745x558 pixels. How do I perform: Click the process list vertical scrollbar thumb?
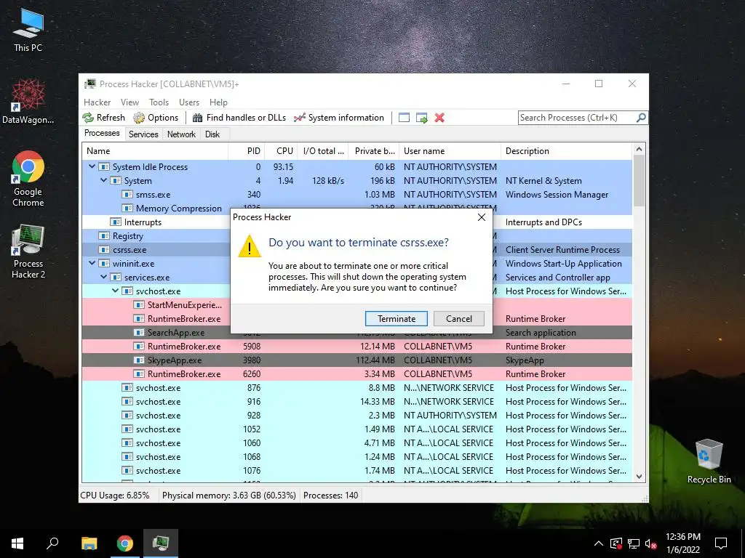click(639, 181)
